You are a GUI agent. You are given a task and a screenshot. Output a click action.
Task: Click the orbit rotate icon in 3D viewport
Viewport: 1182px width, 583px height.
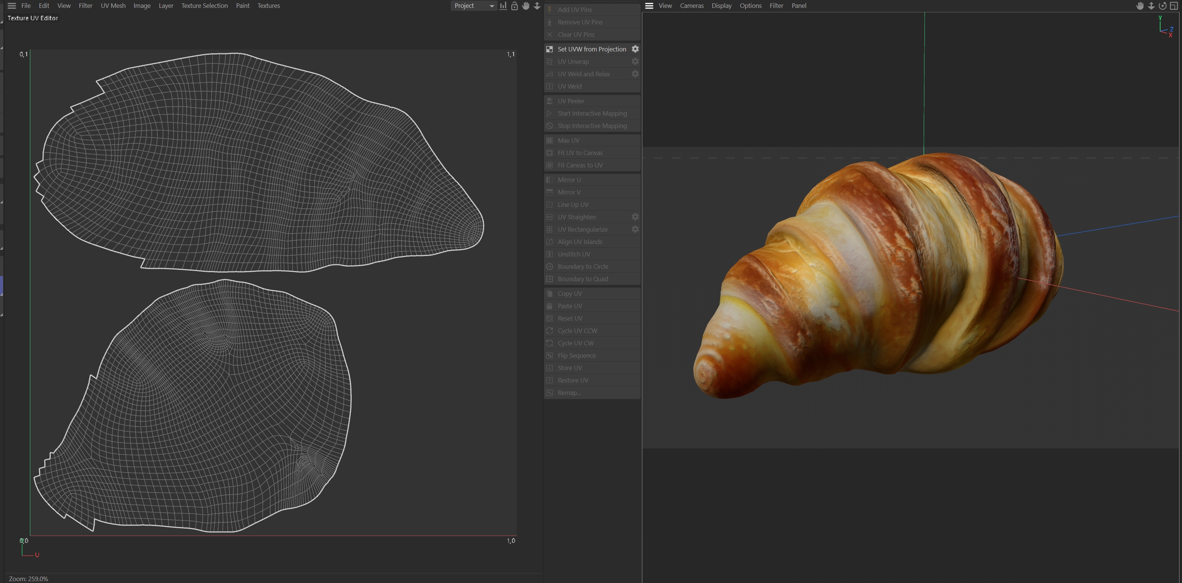tap(1162, 6)
